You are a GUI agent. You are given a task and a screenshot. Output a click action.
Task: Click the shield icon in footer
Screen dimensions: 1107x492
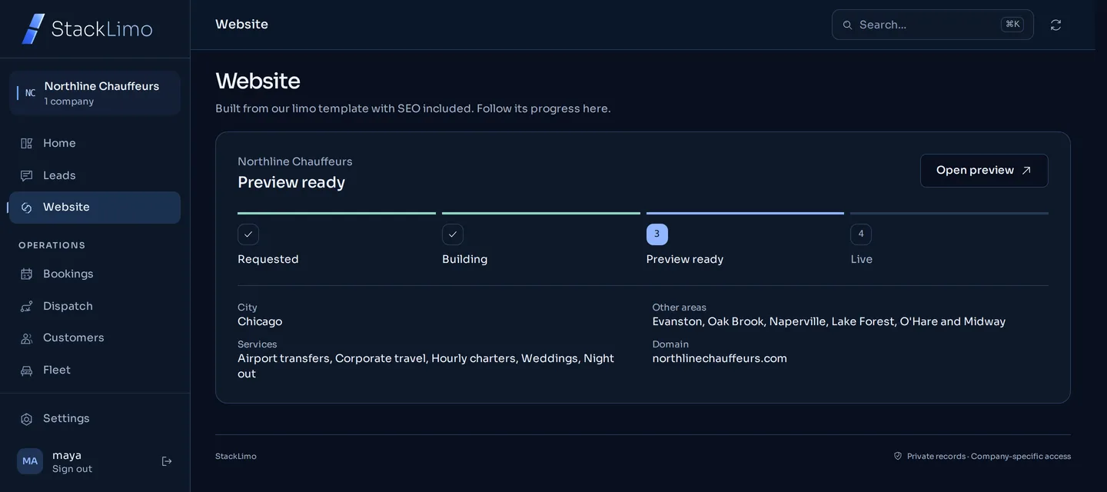[898, 456]
